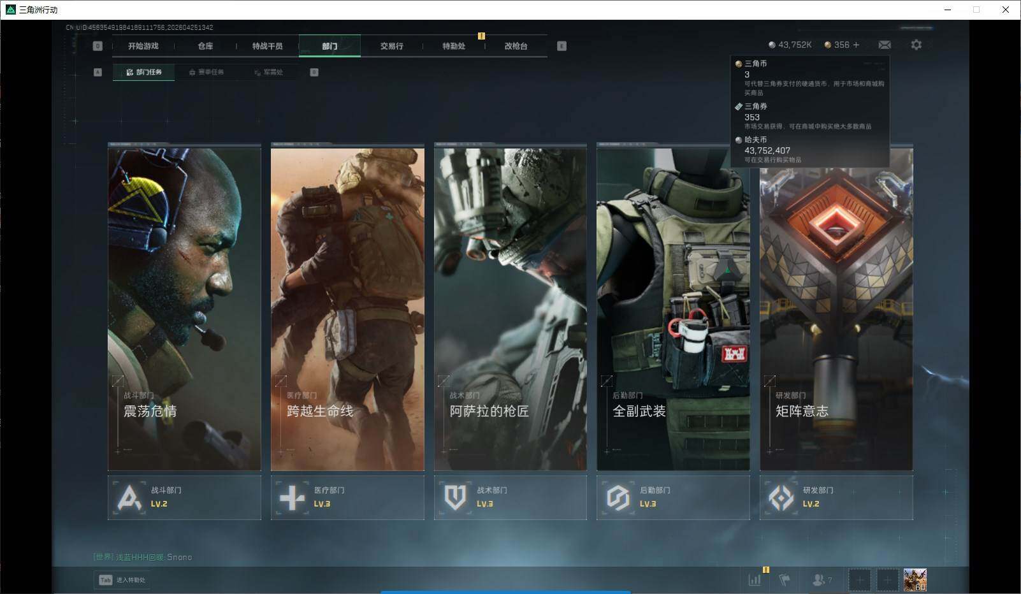Switch to the 开始游戏 tab

coord(143,46)
